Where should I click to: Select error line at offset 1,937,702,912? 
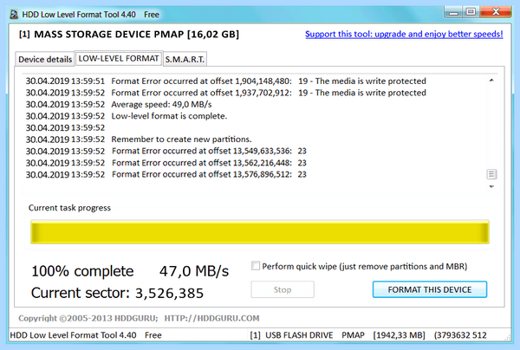(x=226, y=93)
